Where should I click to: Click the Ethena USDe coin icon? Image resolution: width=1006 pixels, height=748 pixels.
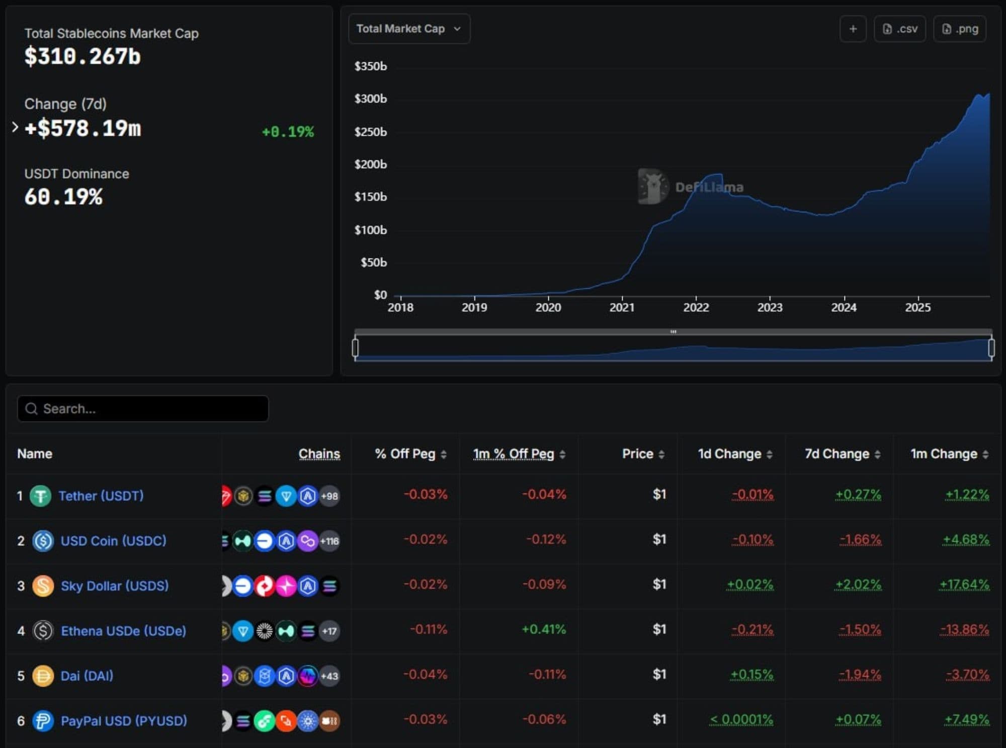[x=43, y=631]
